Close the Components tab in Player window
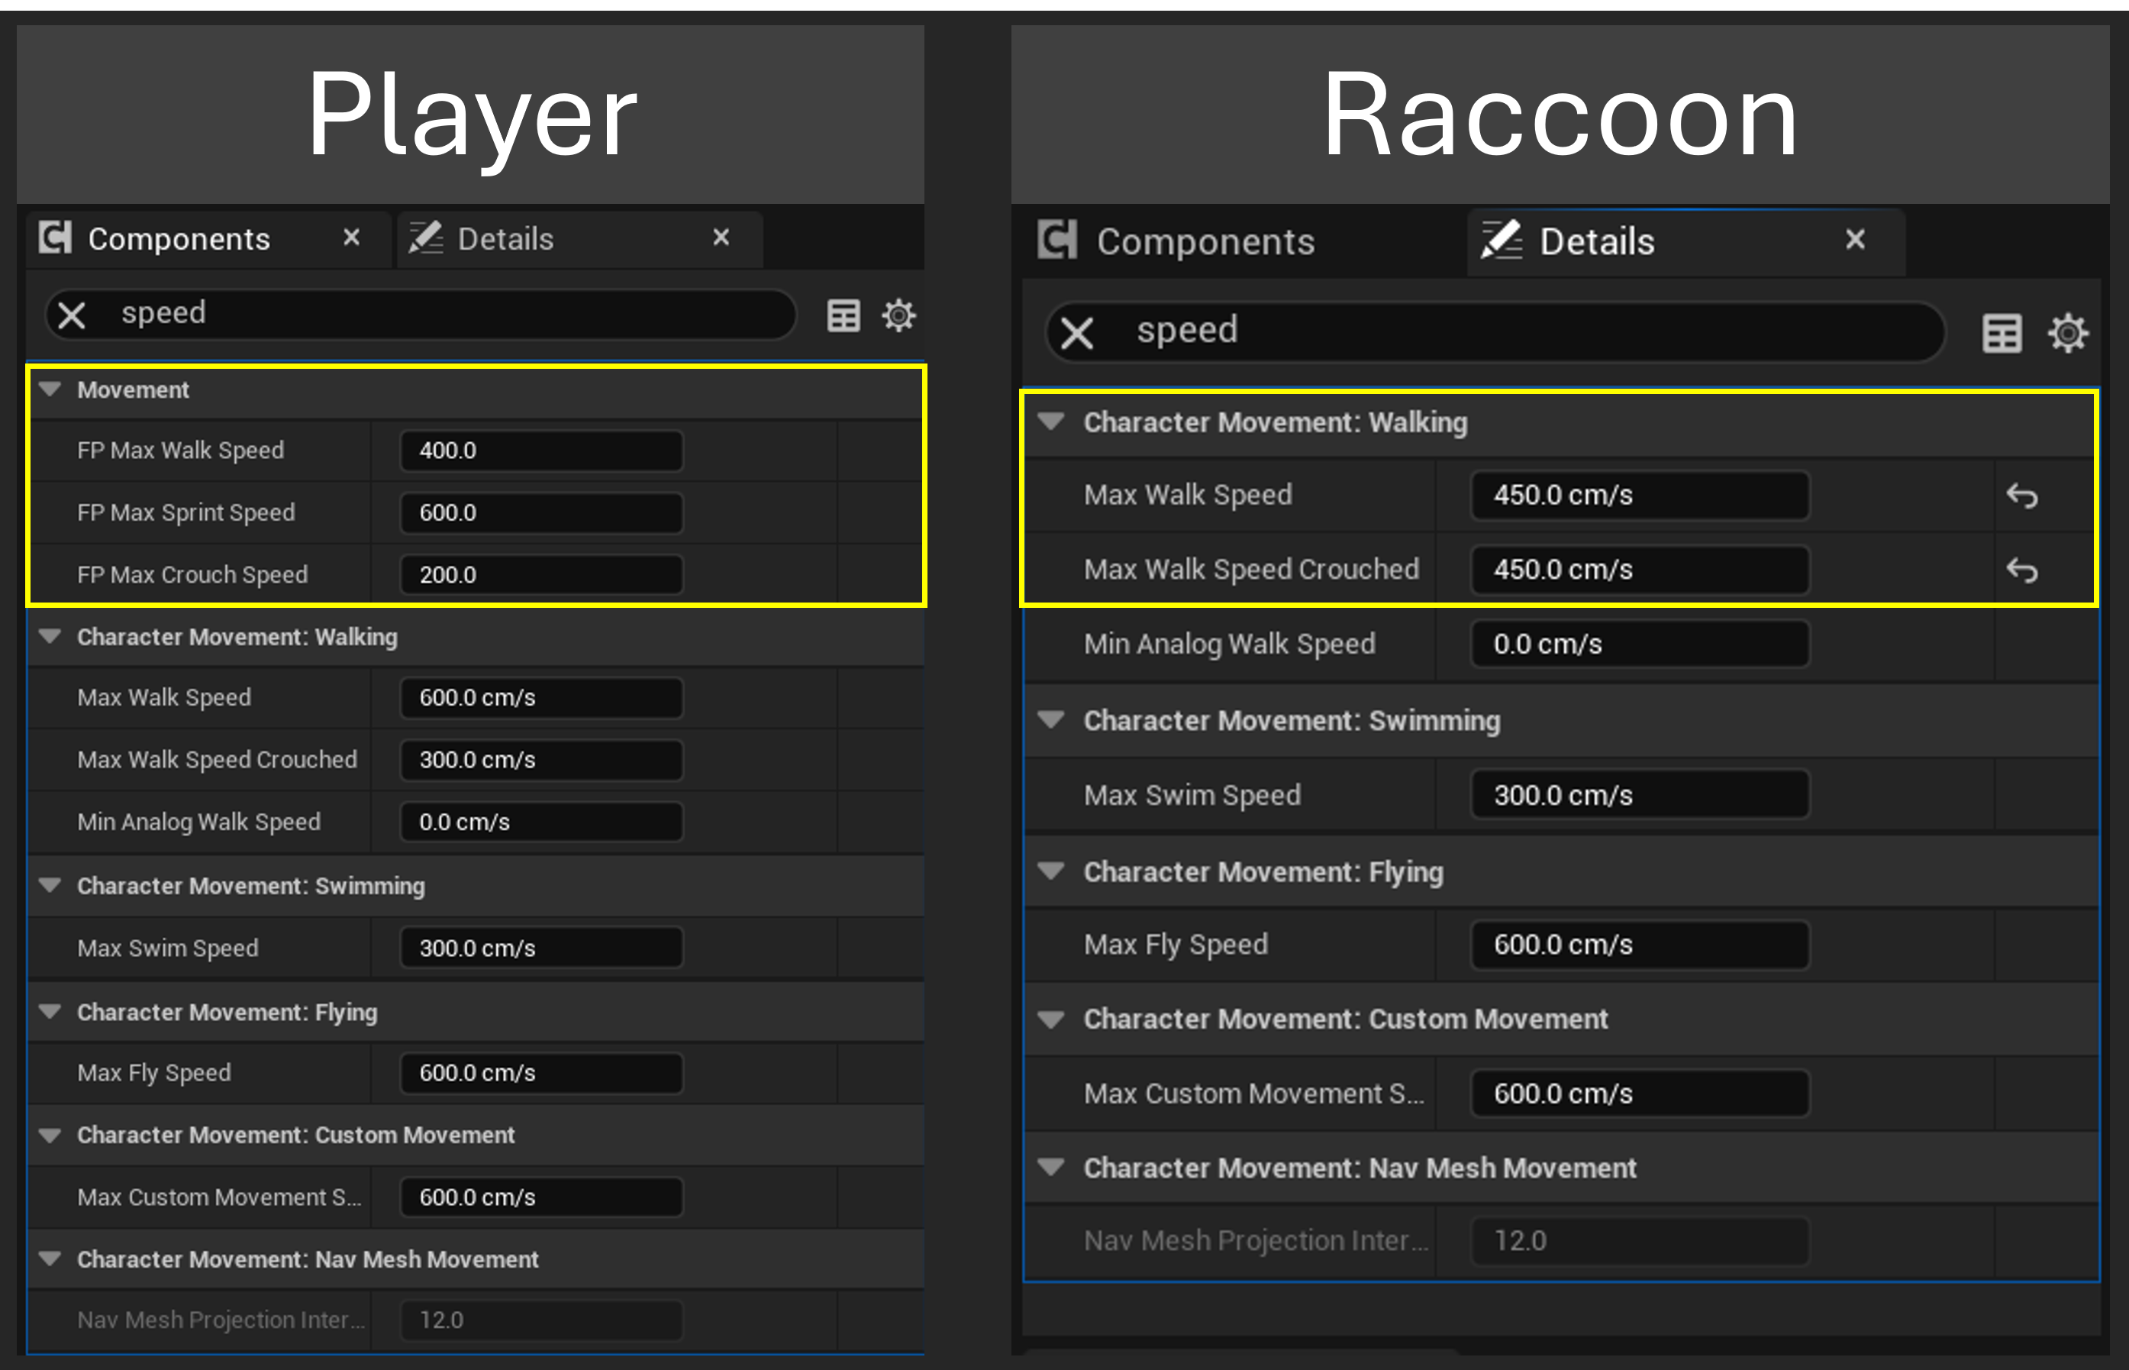The image size is (2129, 1370). (350, 238)
